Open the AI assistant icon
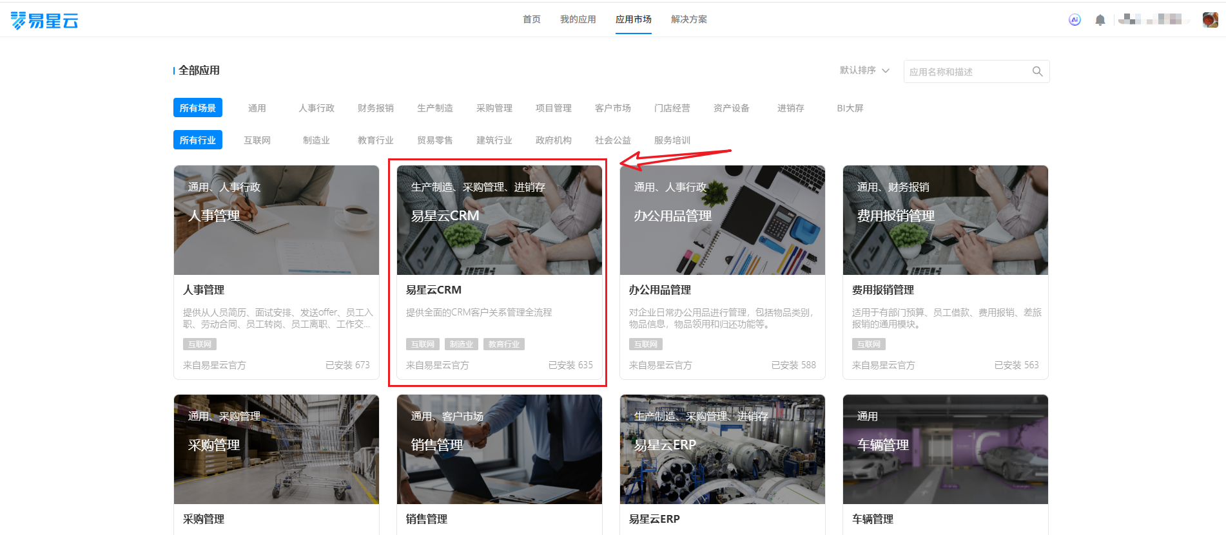The width and height of the screenshot is (1226, 535). coord(1075,20)
